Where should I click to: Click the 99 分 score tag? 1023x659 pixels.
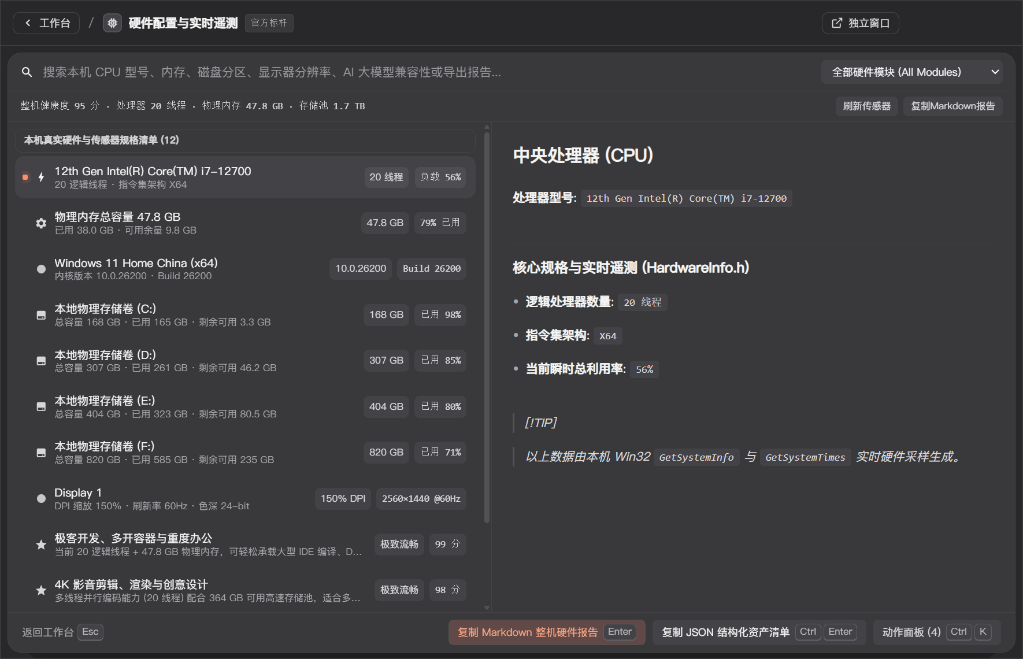click(x=447, y=545)
